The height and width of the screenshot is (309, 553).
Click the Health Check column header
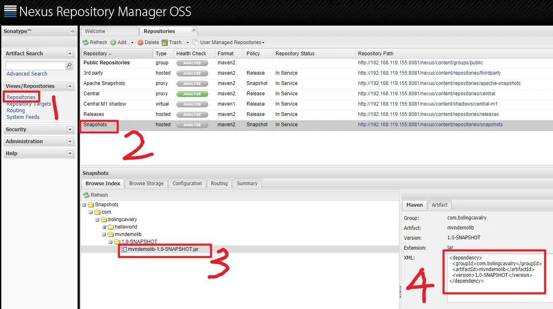click(x=194, y=54)
